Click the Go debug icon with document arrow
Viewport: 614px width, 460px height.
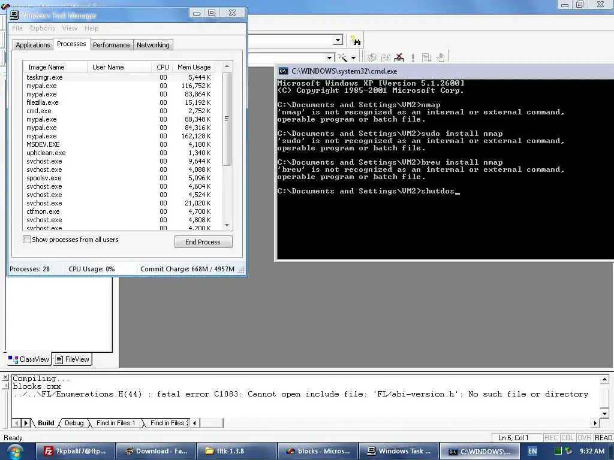(426, 57)
